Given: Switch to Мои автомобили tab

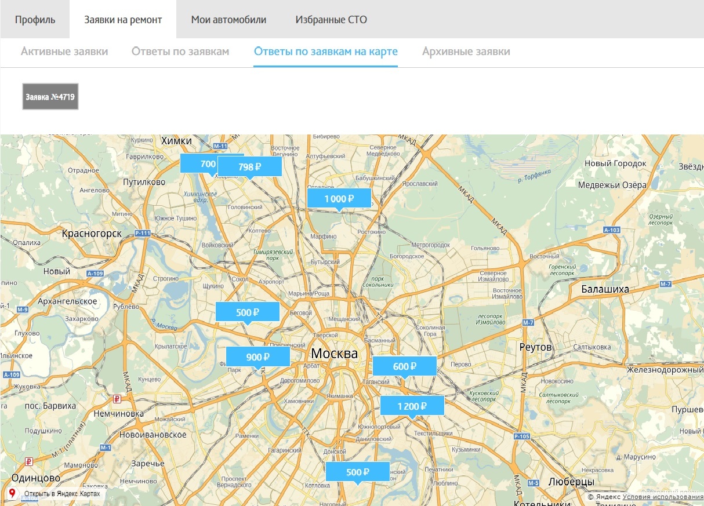Looking at the screenshot, I should click(x=228, y=20).
